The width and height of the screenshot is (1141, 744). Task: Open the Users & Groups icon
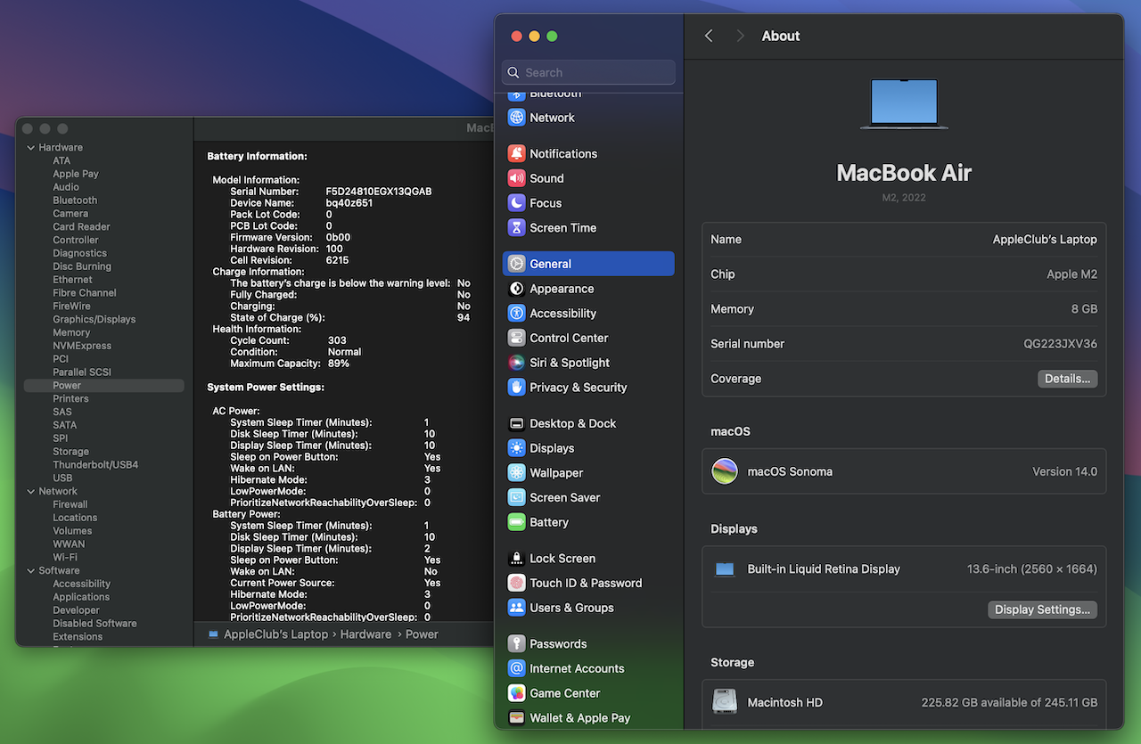coord(516,608)
